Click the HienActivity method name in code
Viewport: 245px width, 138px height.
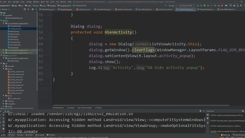point(118,32)
